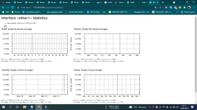Open the Private bookmark folder

(x=16, y=12)
